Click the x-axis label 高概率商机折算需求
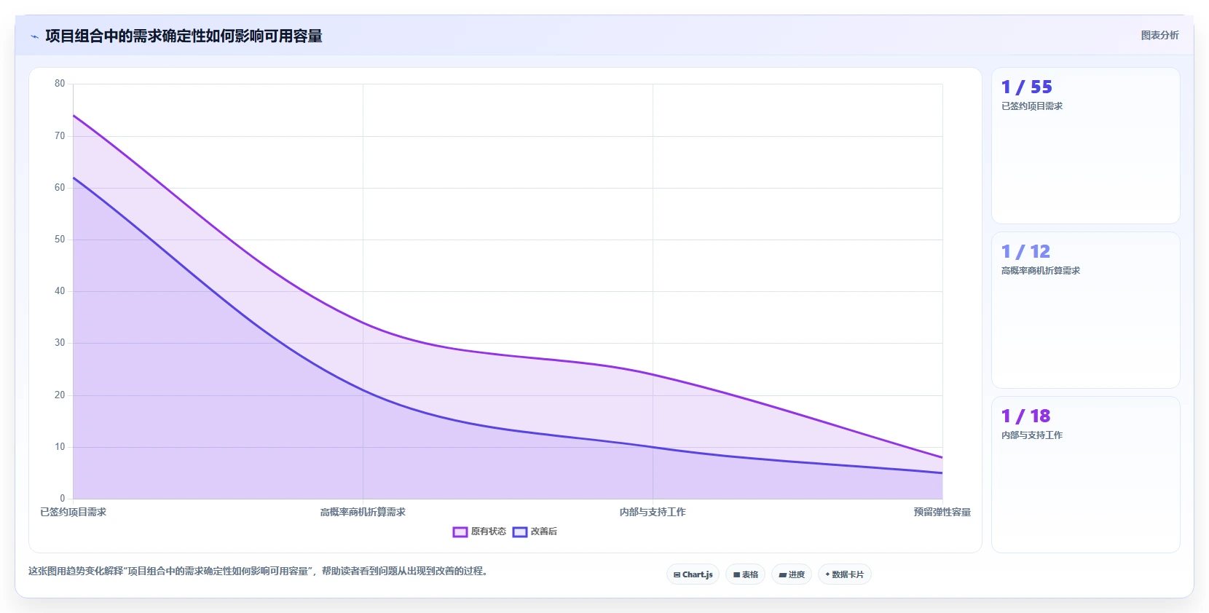 point(363,512)
